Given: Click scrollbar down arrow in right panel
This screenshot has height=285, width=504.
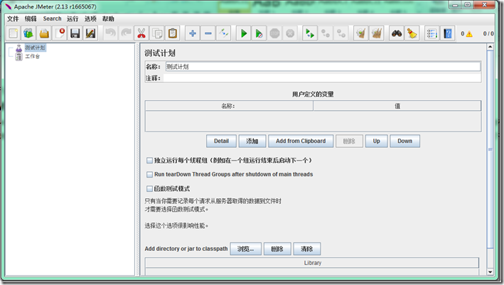Looking at the screenshot, I should pyautogui.click(x=490, y=271).
